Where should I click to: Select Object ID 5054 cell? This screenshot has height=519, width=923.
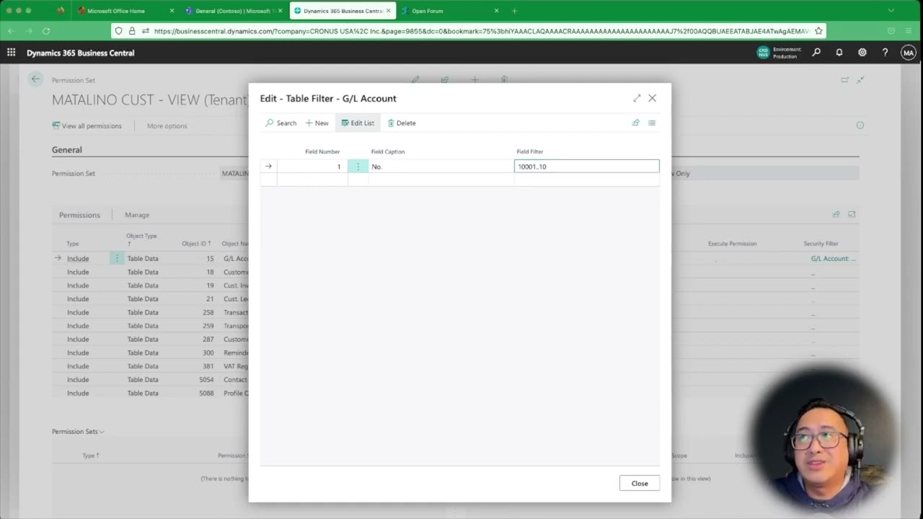(206, 379)
